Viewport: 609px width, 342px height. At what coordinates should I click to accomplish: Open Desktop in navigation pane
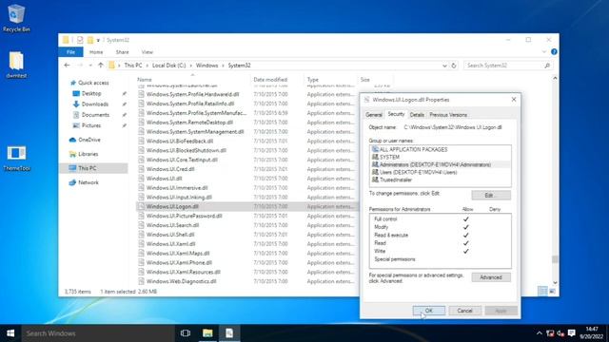pos(91,93)
